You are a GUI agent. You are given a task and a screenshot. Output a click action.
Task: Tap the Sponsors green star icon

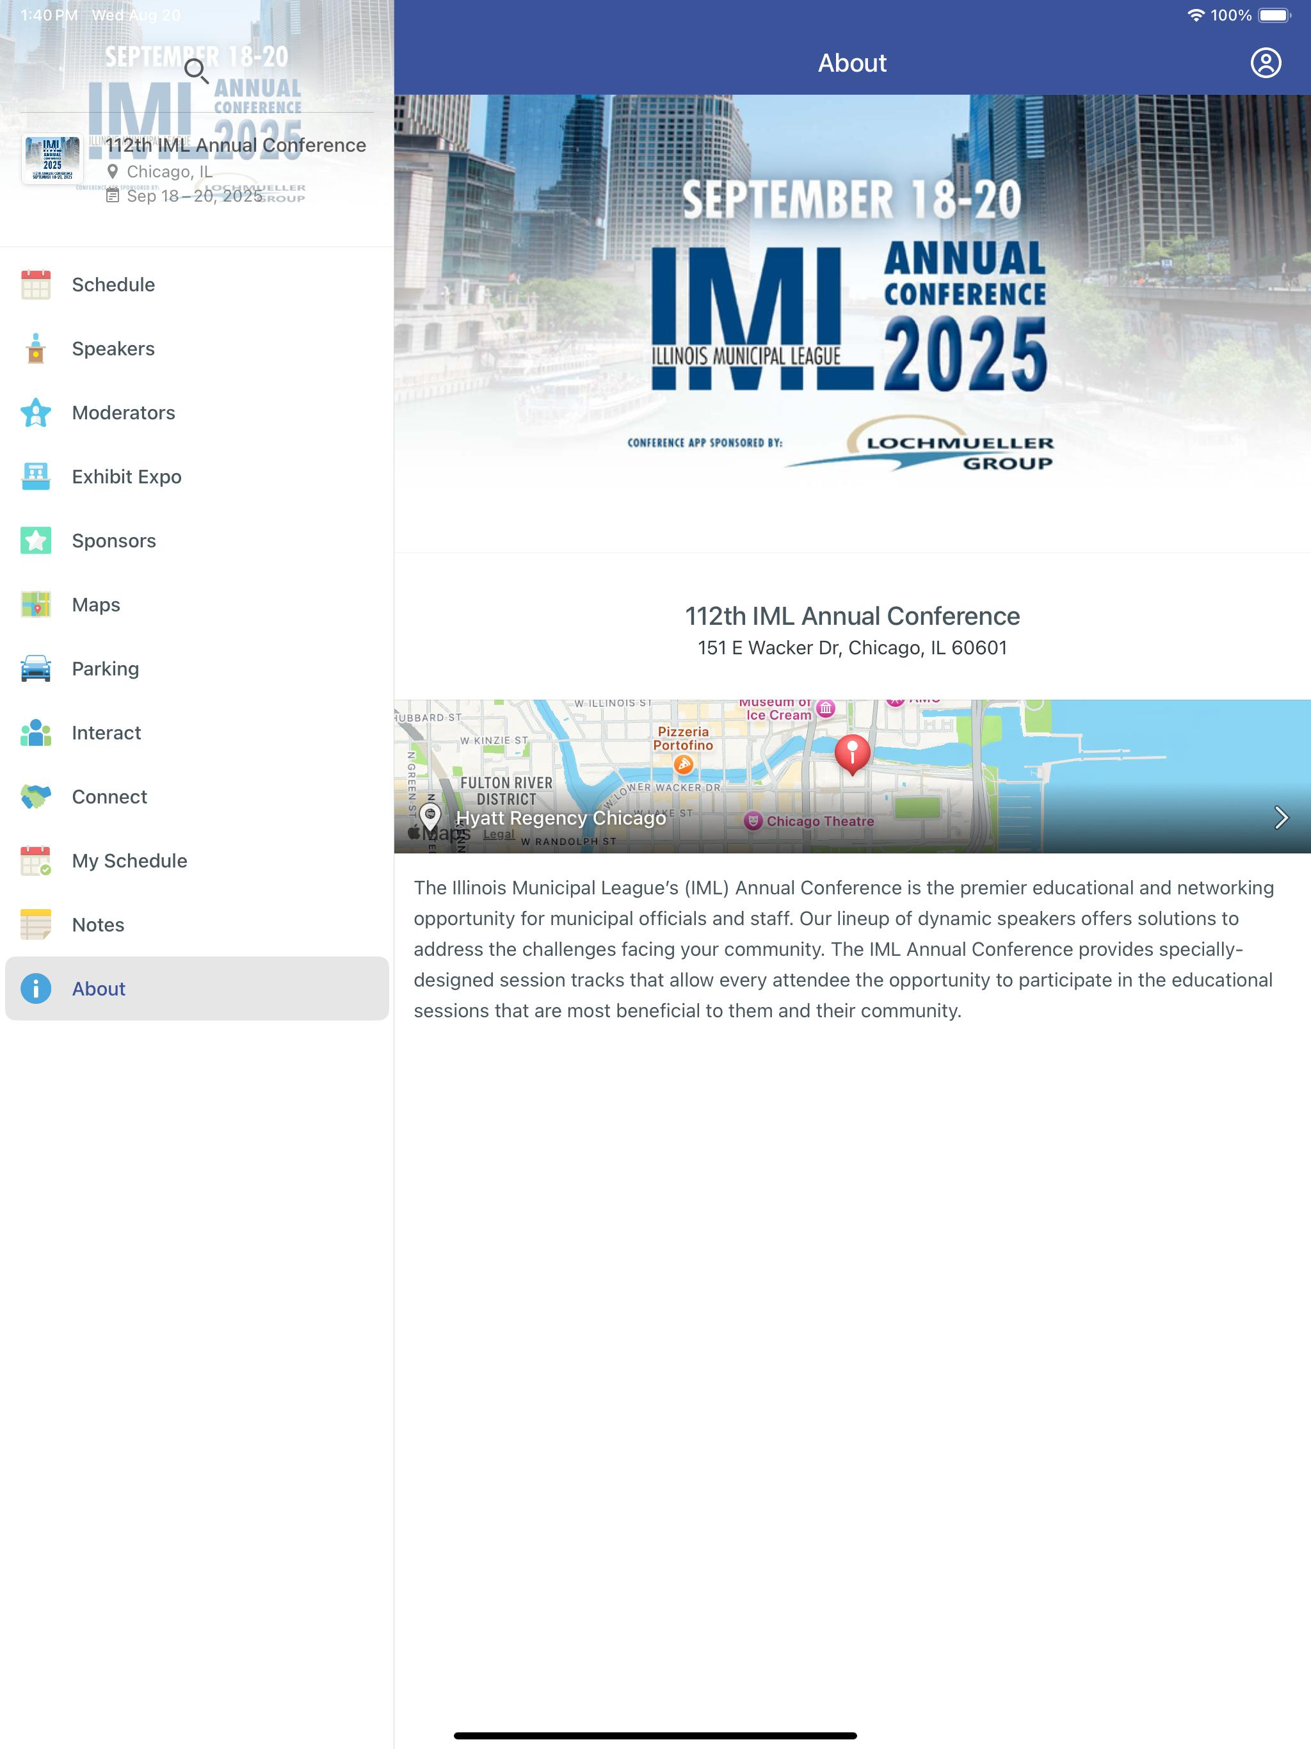tap(36, 541)
